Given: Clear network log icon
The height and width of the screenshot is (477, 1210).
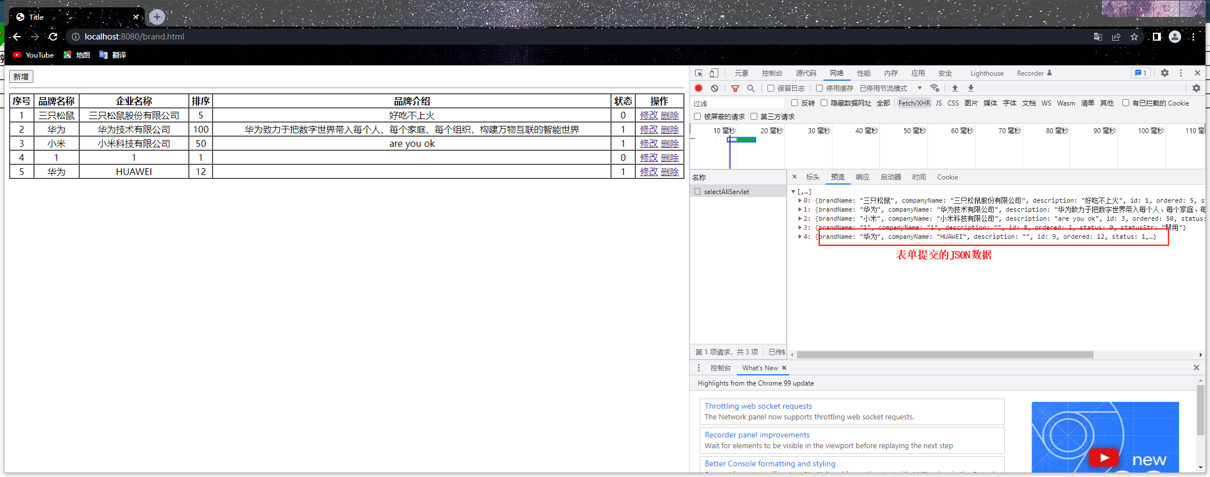Looking at the screenshot, I should tap(714, 88).
